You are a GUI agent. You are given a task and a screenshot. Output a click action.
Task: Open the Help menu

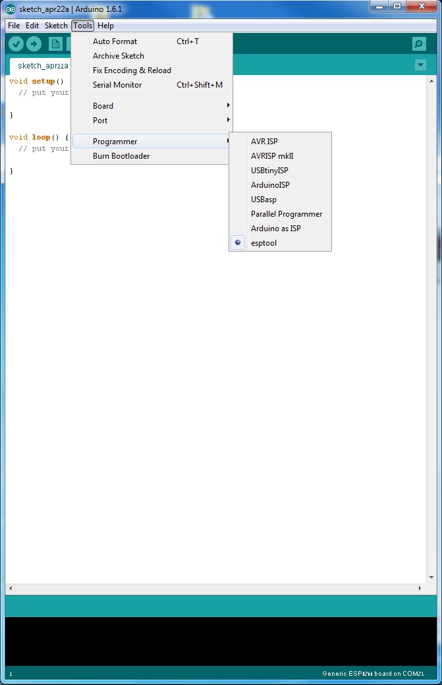tap(105, 25)
